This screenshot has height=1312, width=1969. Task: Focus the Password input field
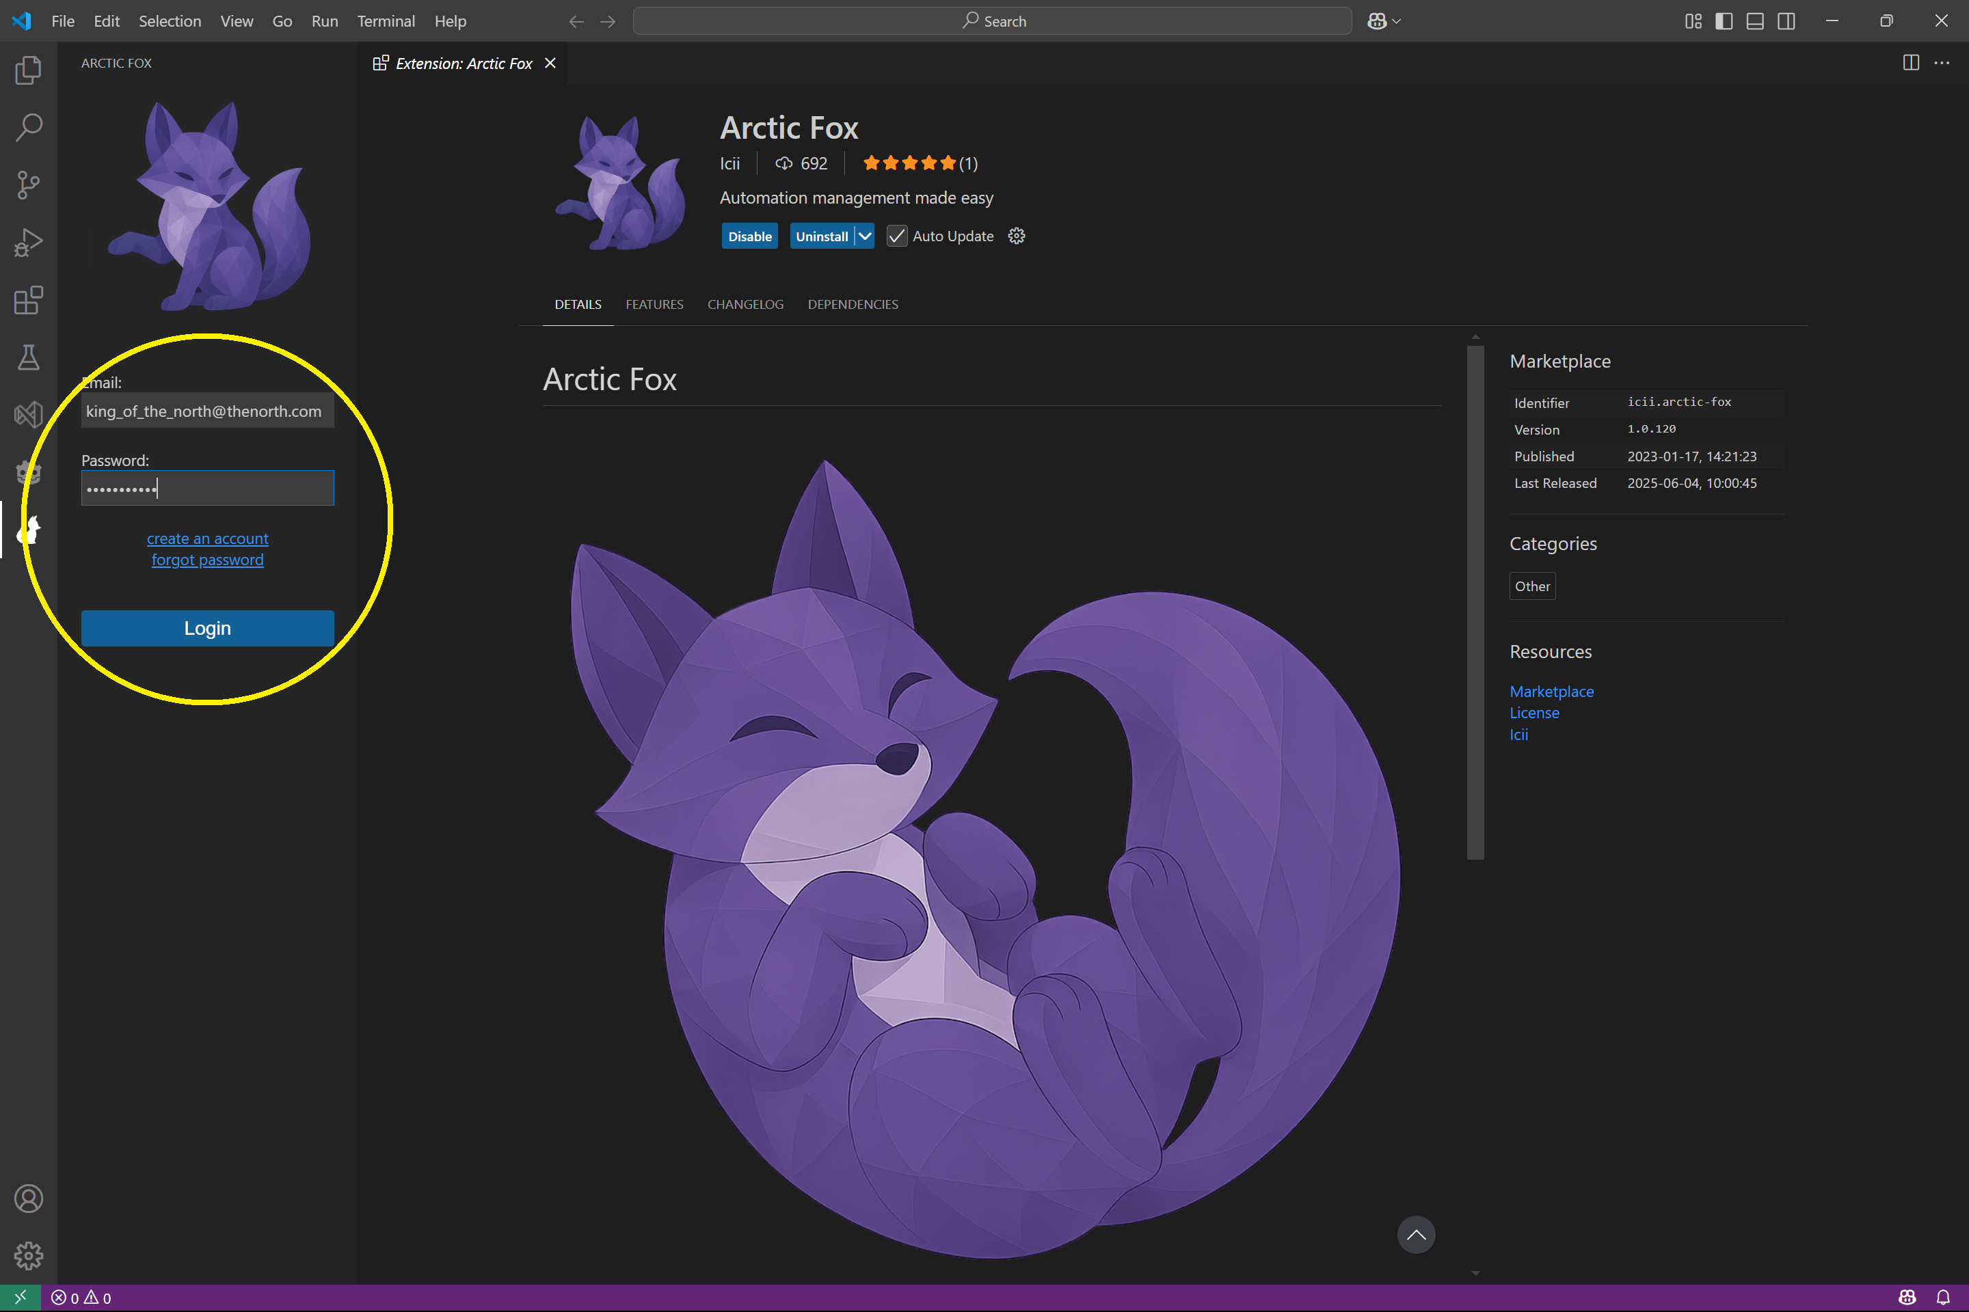tap(208, 488)
